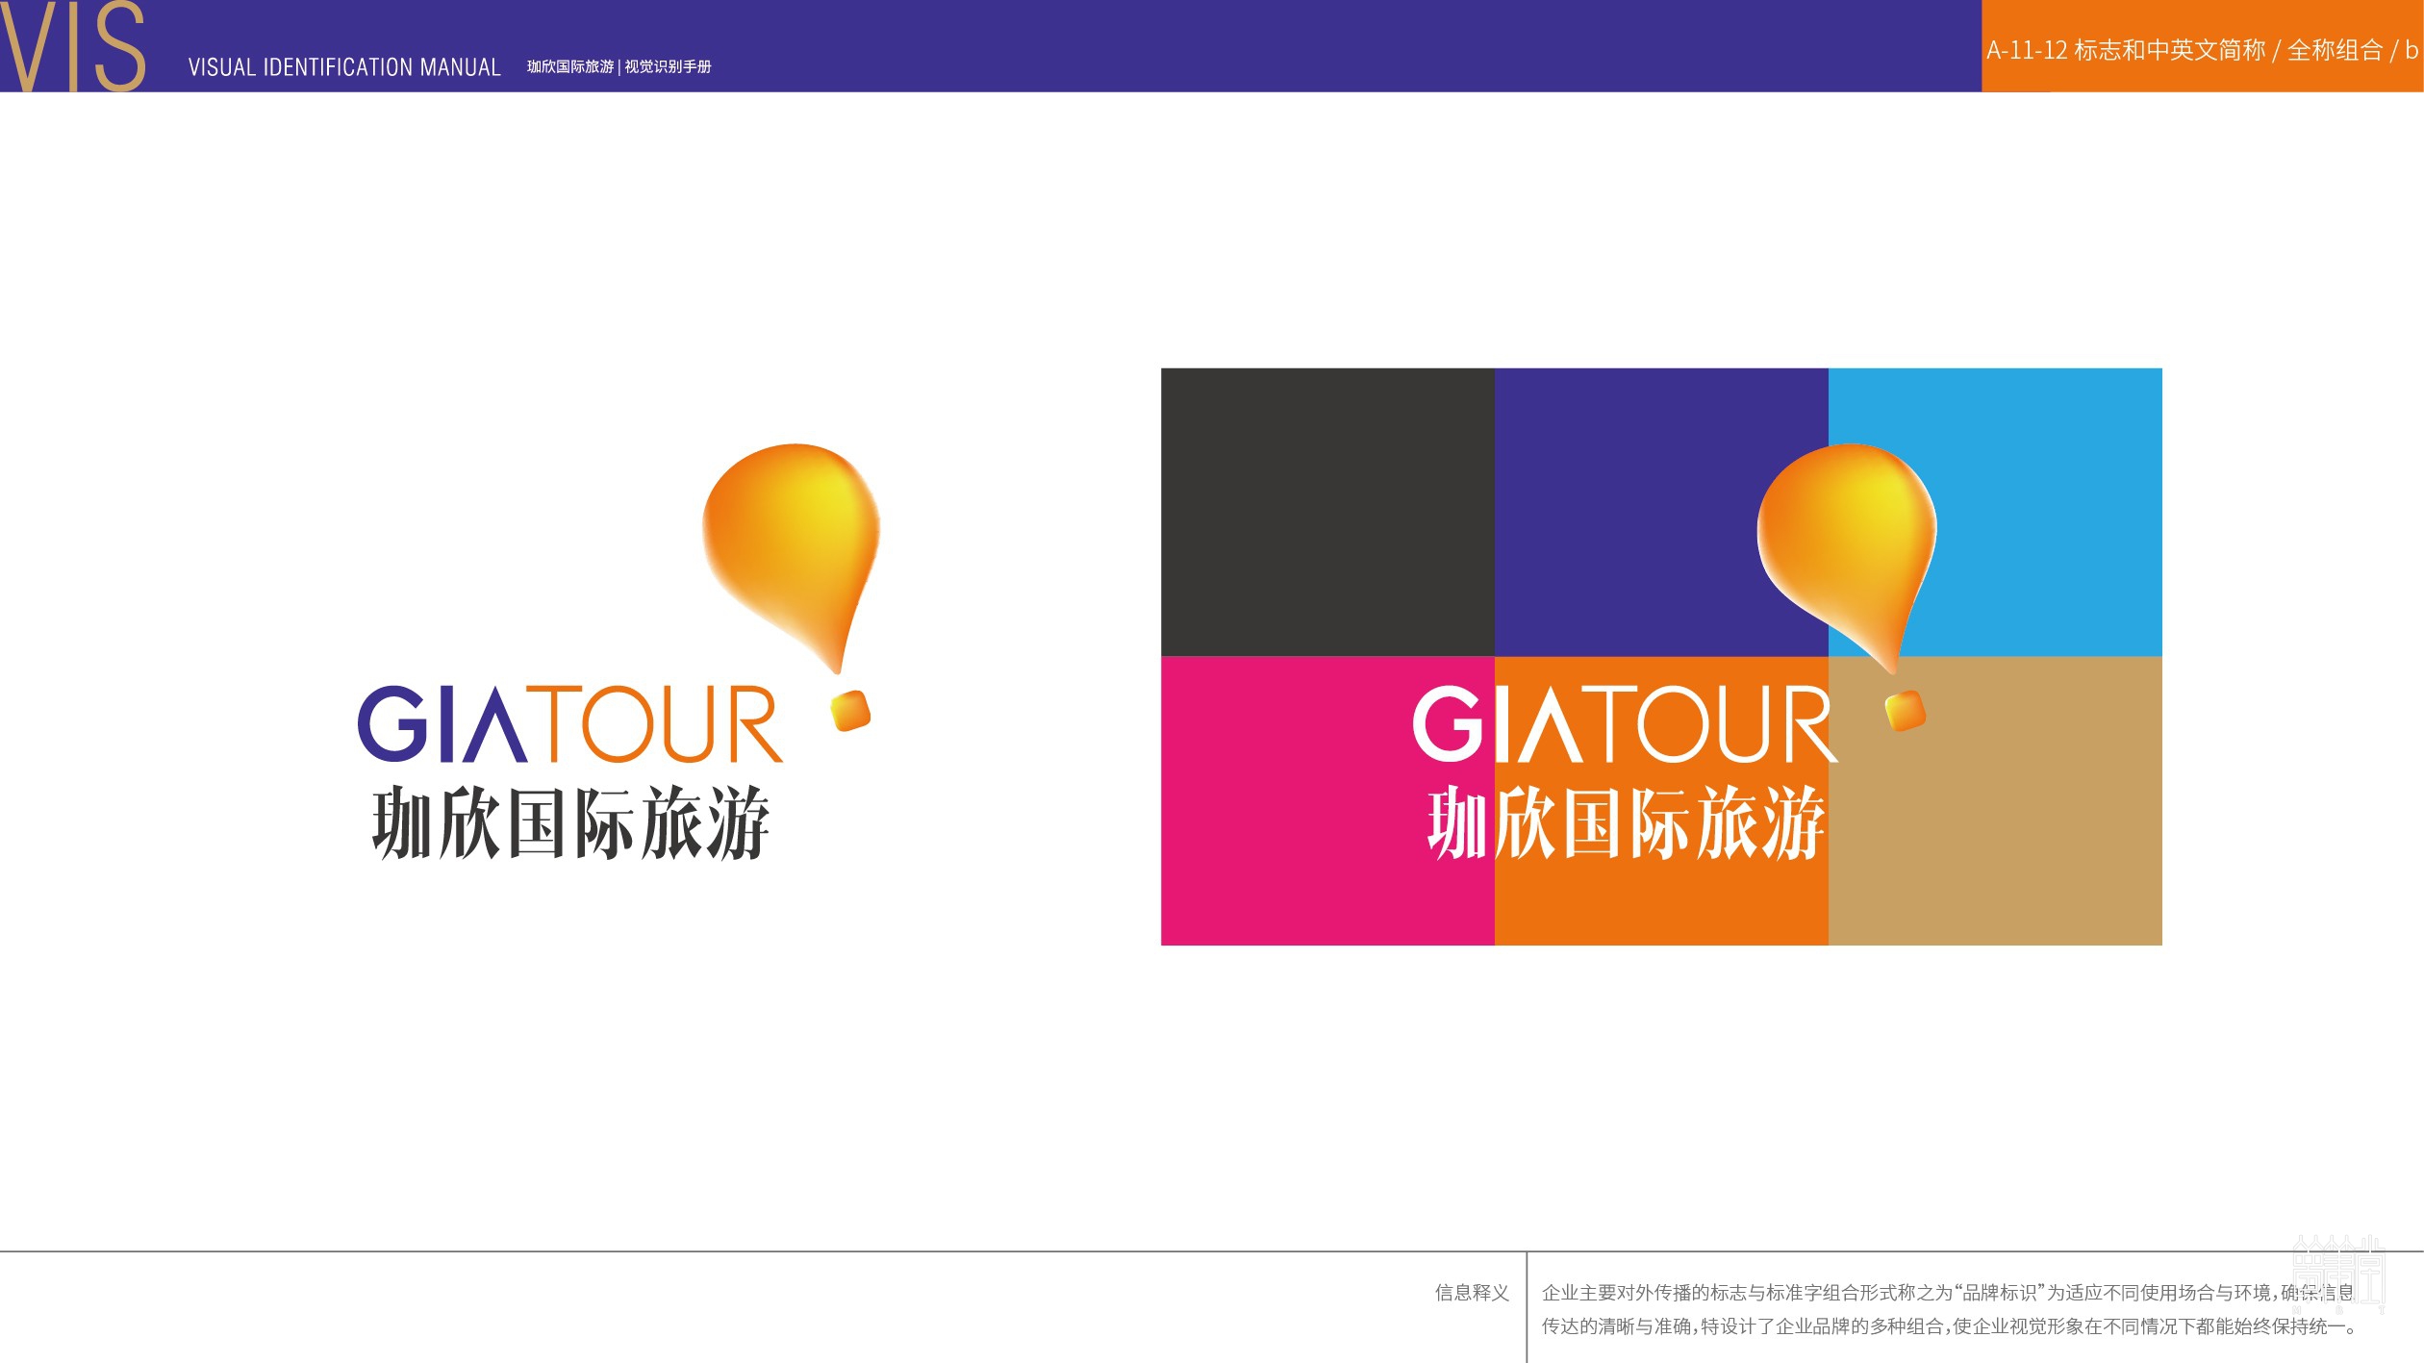
Task: Click the orange color block
Action: tap(1661, 800)
